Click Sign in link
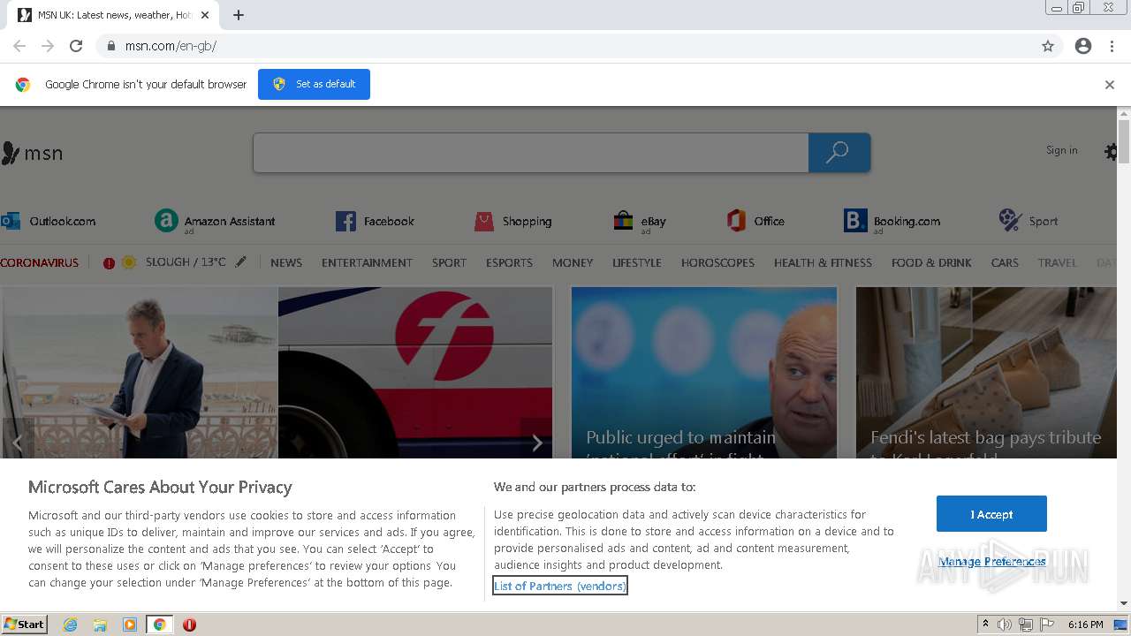Viewport: 1131px width, 636px height. pyautogui.click(x=1061, y=150)
